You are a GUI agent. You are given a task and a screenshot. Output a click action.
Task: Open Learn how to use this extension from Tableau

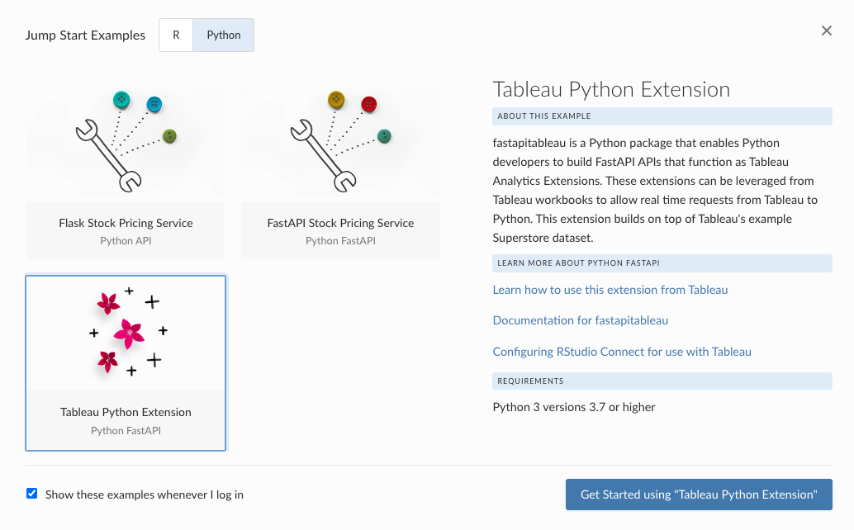click(x=610, y=290)
